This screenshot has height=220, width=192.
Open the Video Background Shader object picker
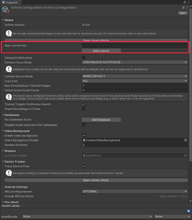[185, 140]
